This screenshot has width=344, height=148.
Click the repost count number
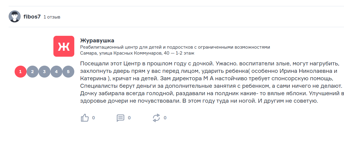[165, 118]
